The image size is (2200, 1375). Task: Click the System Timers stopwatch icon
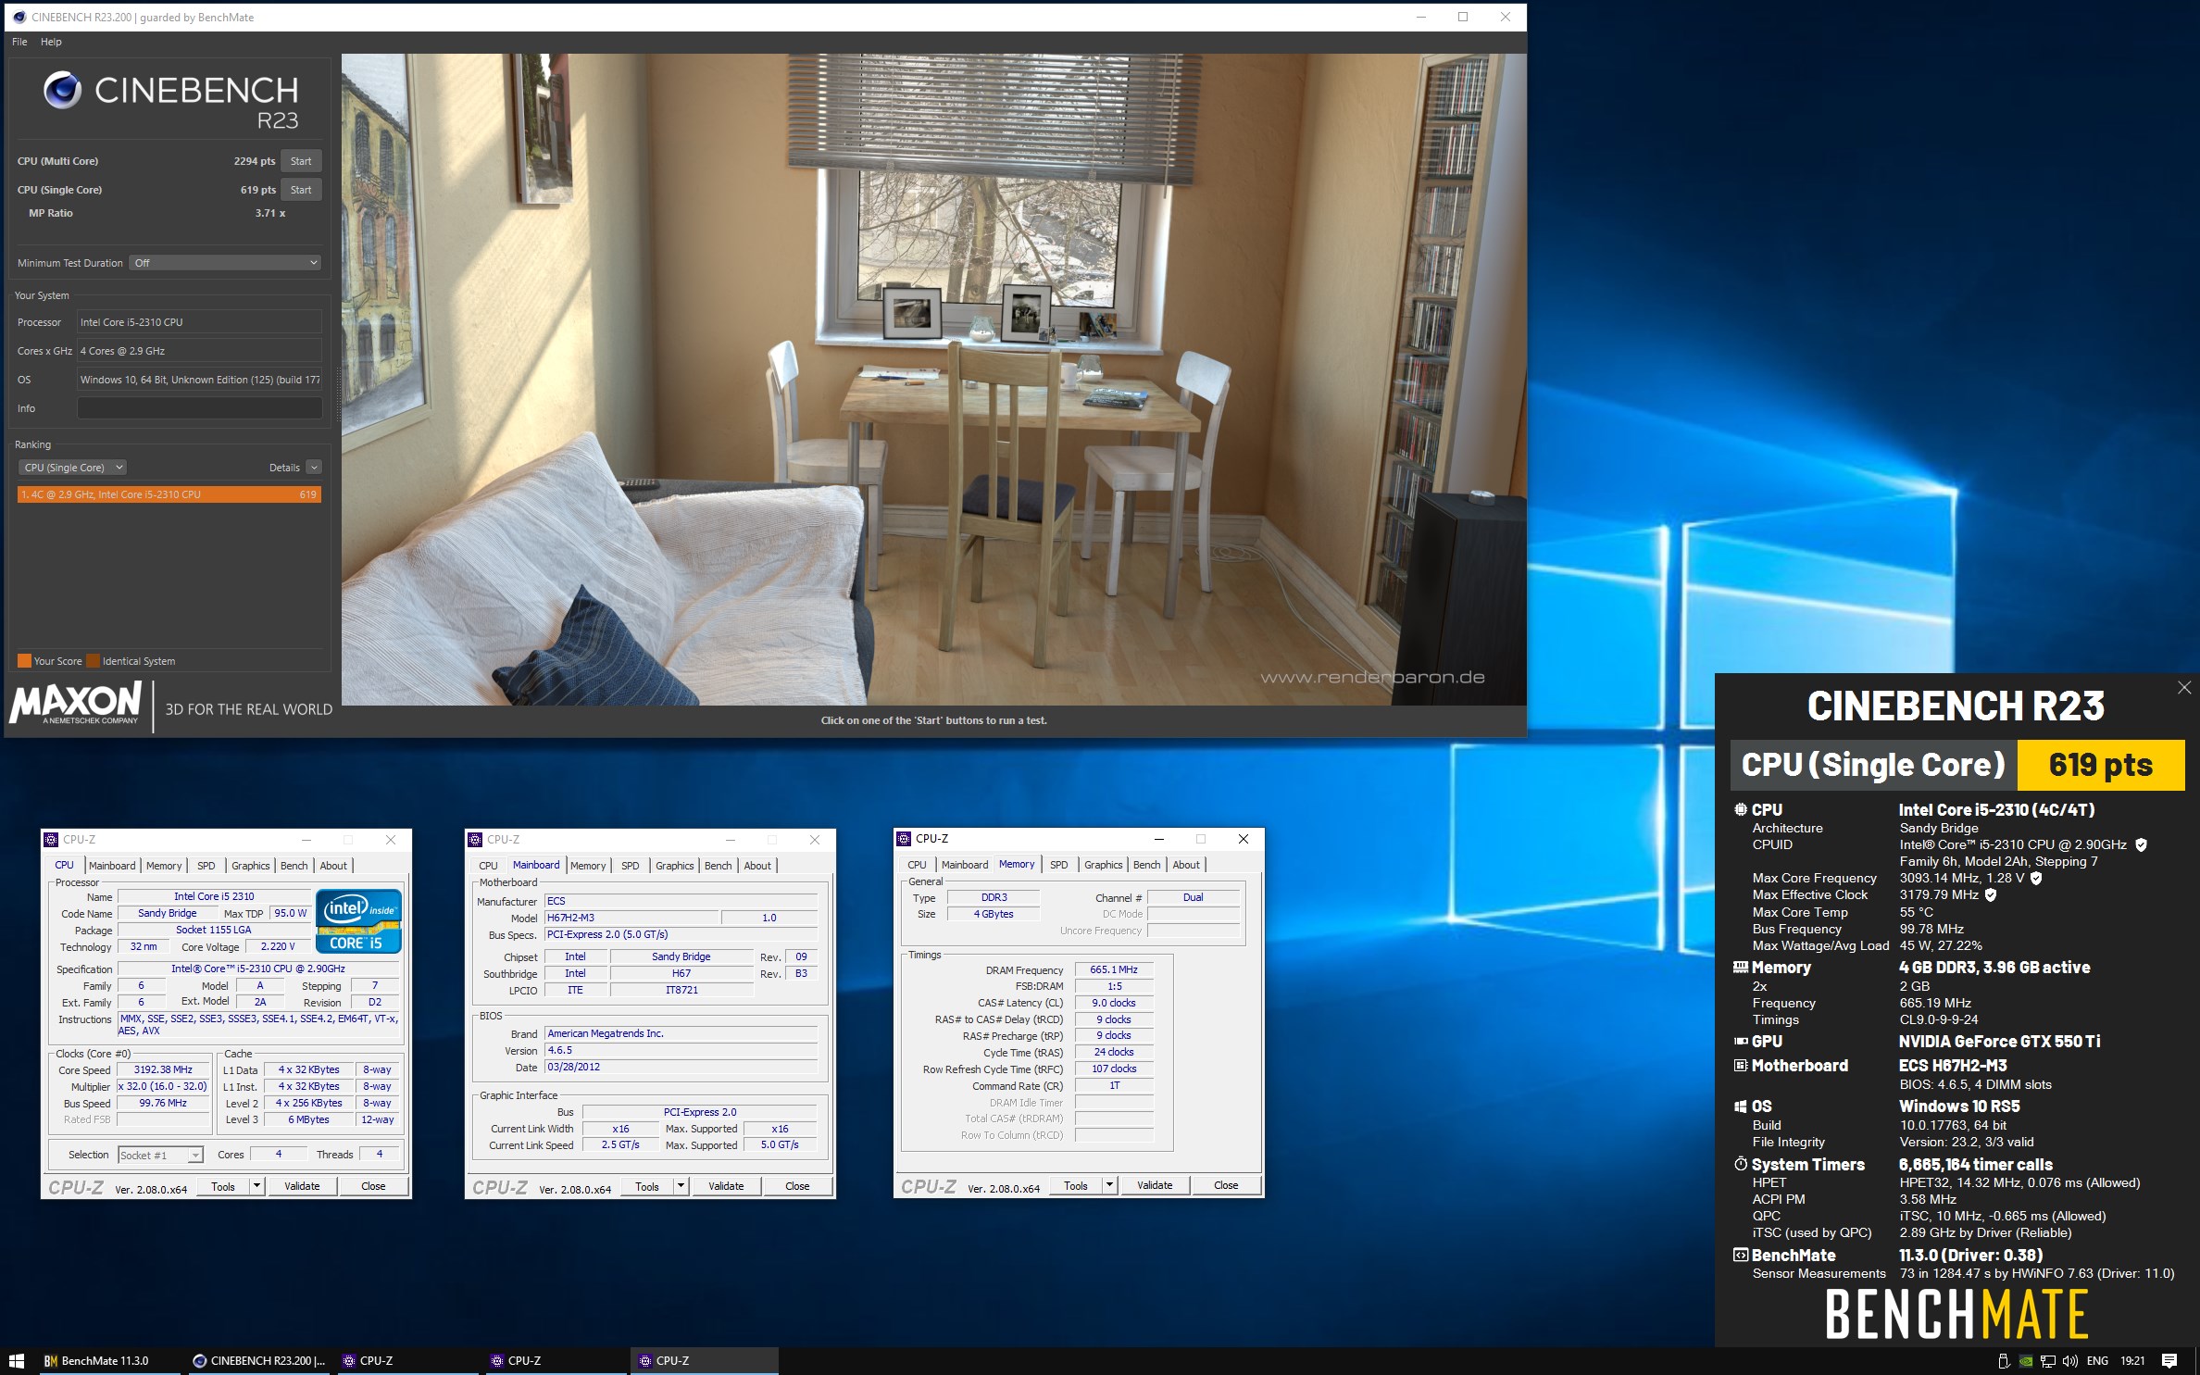[x=1741, y=1164]
